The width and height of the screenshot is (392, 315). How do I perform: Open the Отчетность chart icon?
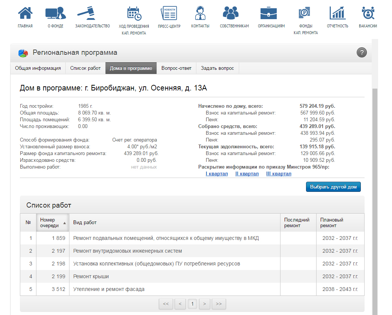337,13
